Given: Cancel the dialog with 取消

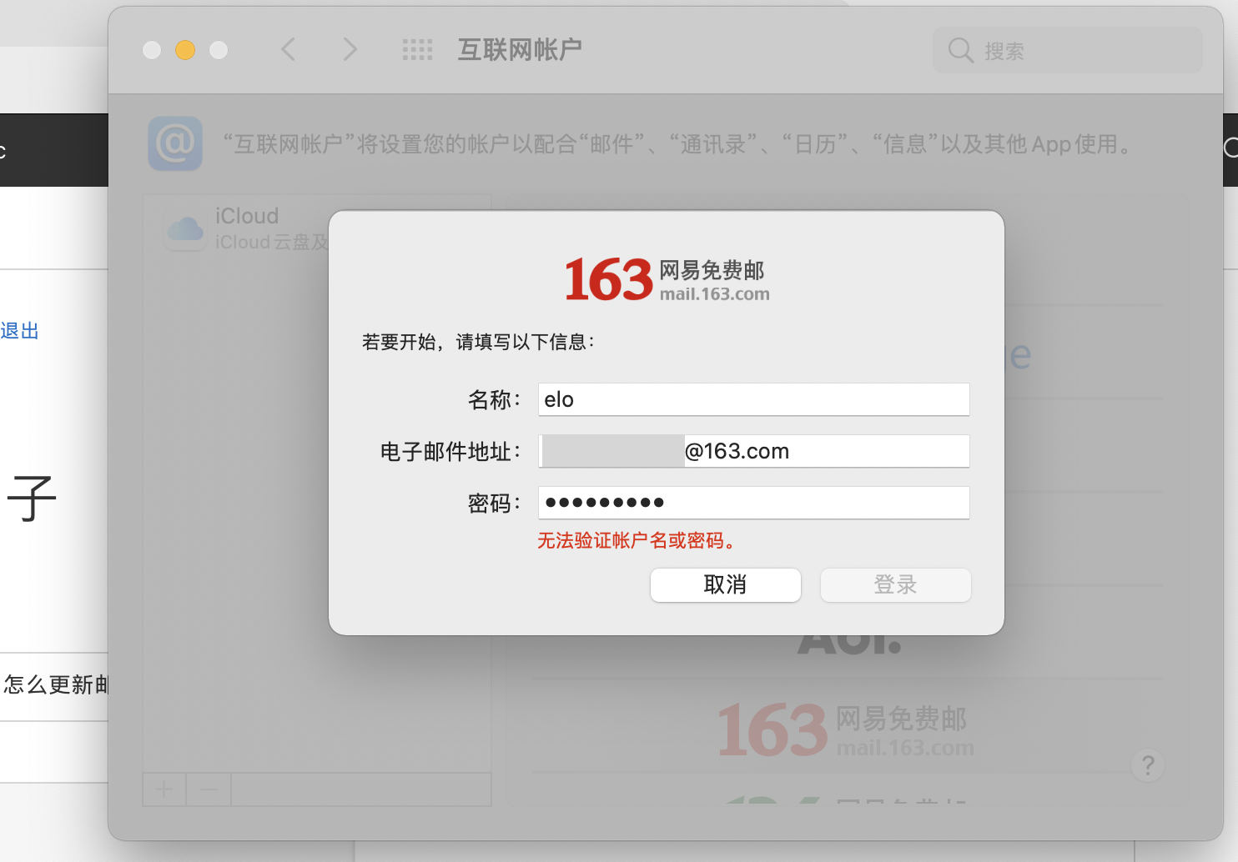Looking at the screenshot, I should click(726, 585).
